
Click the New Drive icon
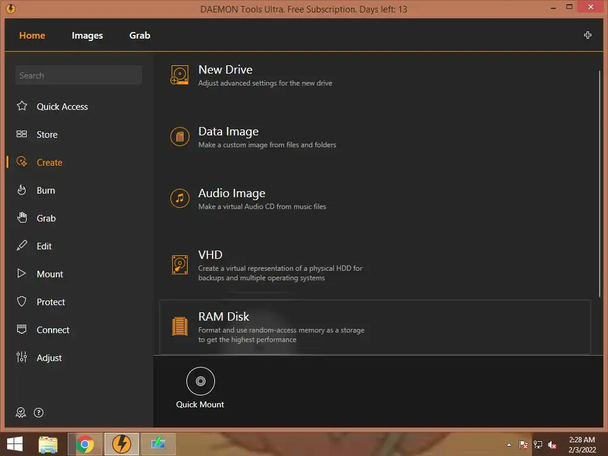pyautogui.click(x=179, y=75)
